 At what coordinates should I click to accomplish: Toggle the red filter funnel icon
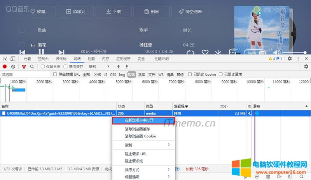(x=24, y=67)
